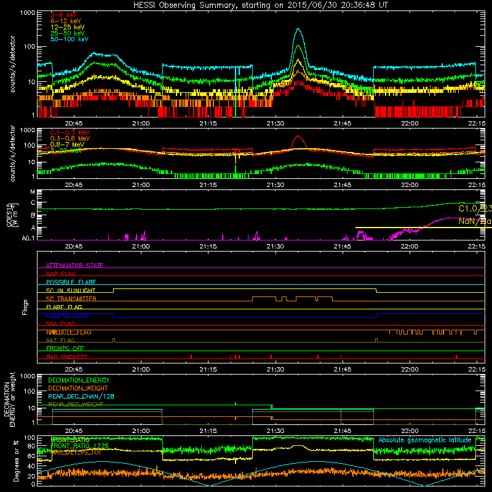Click the DECIMATION ENERGY or weight axis label
The width and height of the screenshot is (492, 492).
(10, 399)
